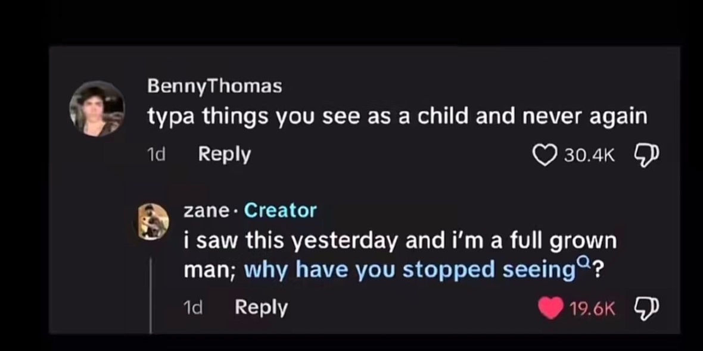The width and height of the screenshot is (703, 351).
Task: Click the Creator badge next to zane
Action: click(x=280, y=210)
